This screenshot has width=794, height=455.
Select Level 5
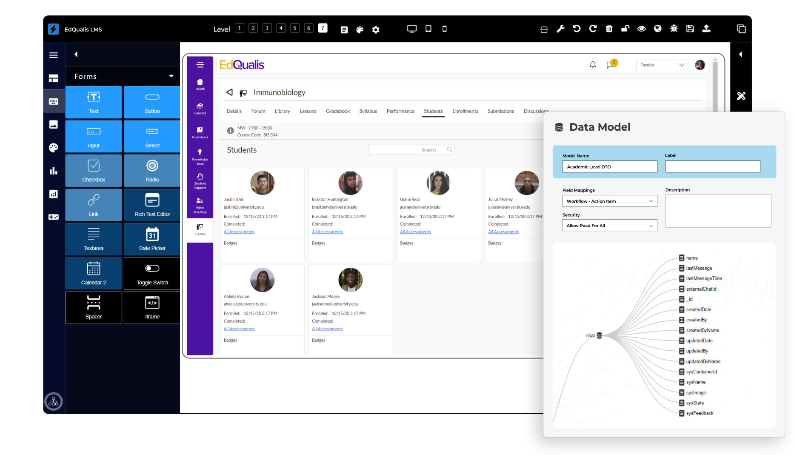(295, 28)
